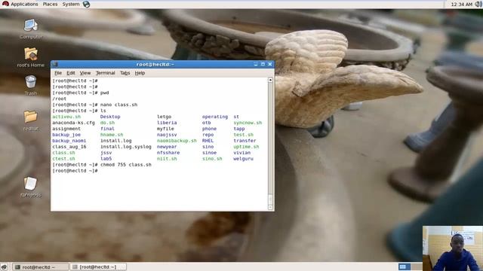Click 'install.log.syslog' in the listing

(x=126, y=147)
